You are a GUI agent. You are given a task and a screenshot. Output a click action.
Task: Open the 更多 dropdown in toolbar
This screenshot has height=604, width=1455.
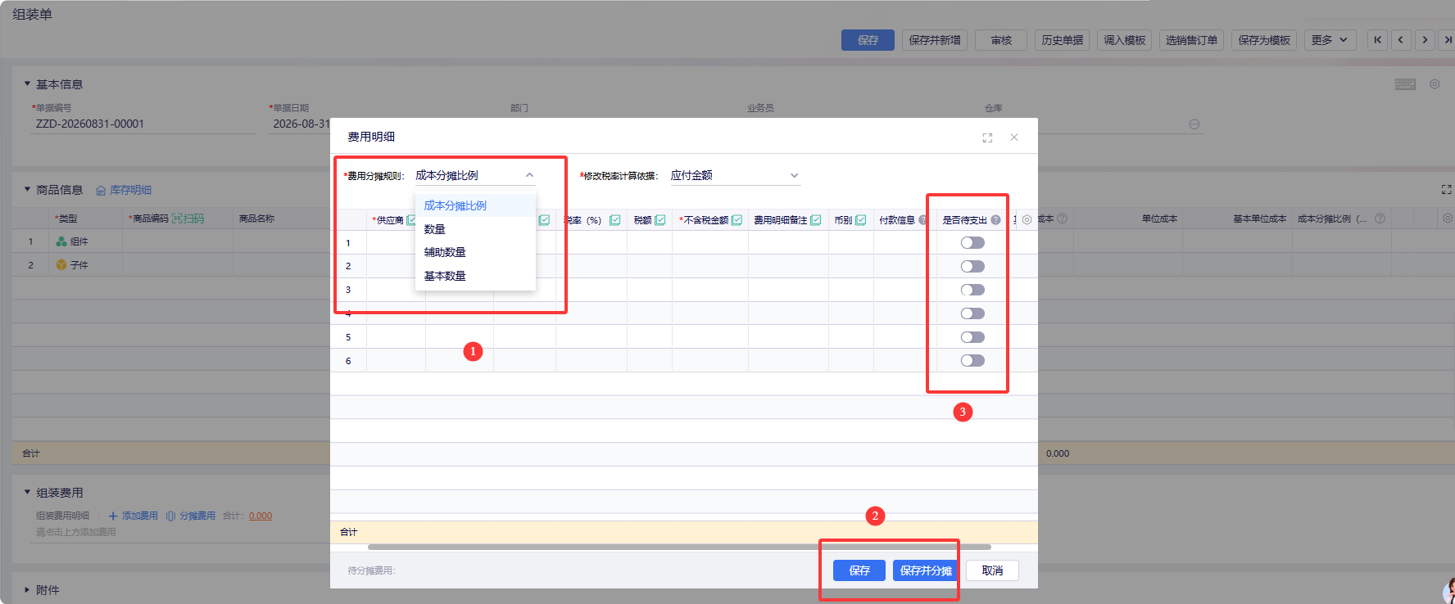click(1330, 40)
